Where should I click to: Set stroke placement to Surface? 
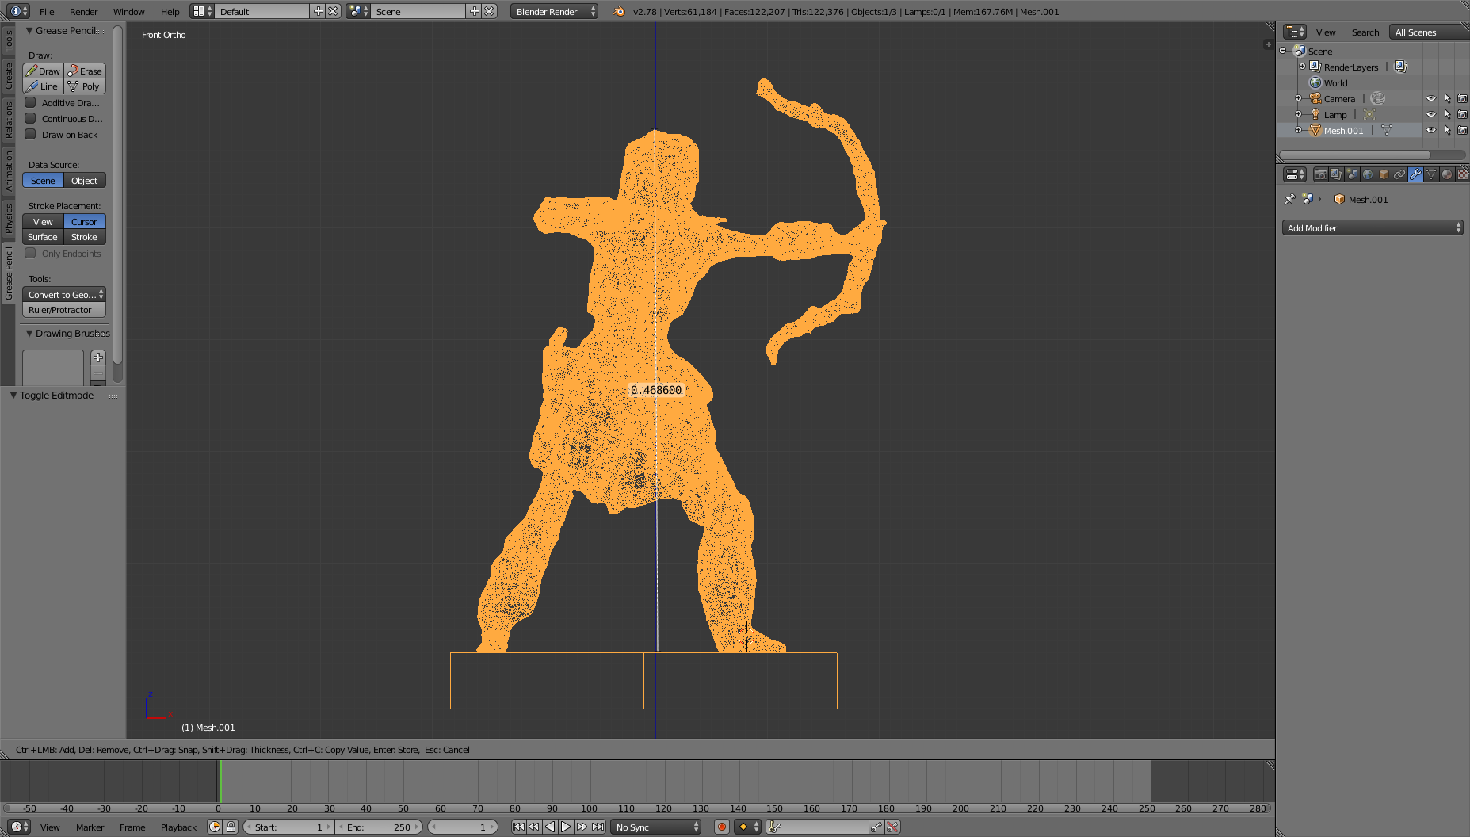(x=43, y=236)
